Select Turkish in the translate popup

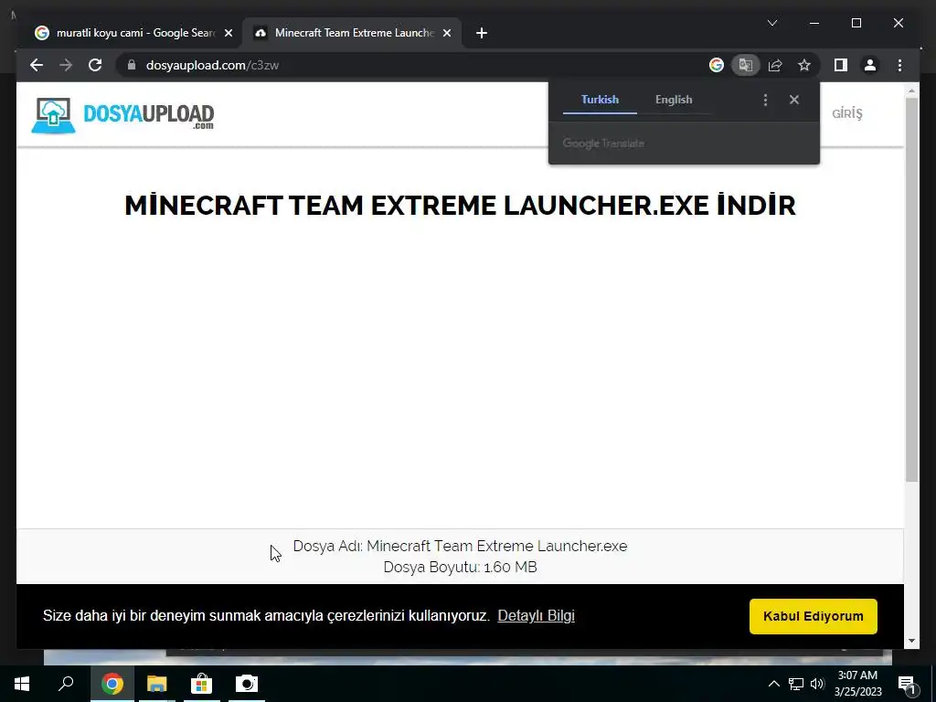[x=600, y=100]
